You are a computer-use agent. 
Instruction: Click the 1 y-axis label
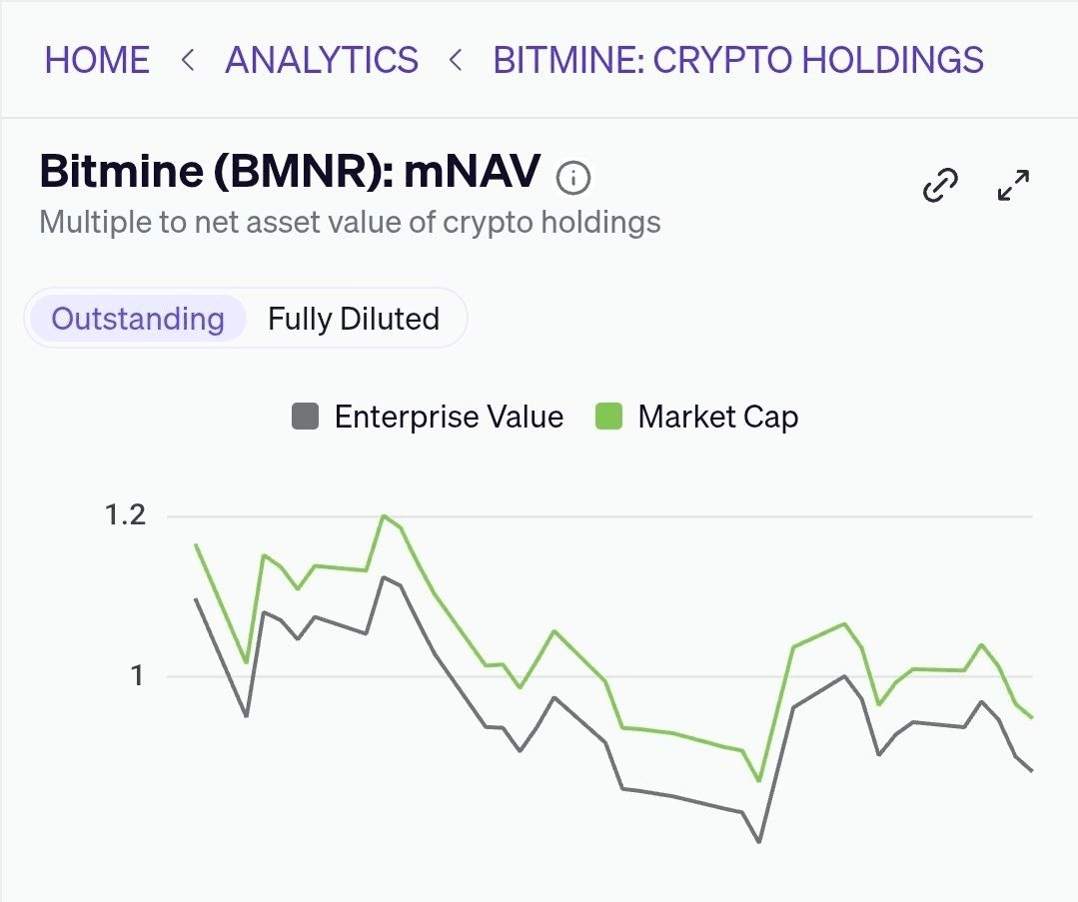137,676
